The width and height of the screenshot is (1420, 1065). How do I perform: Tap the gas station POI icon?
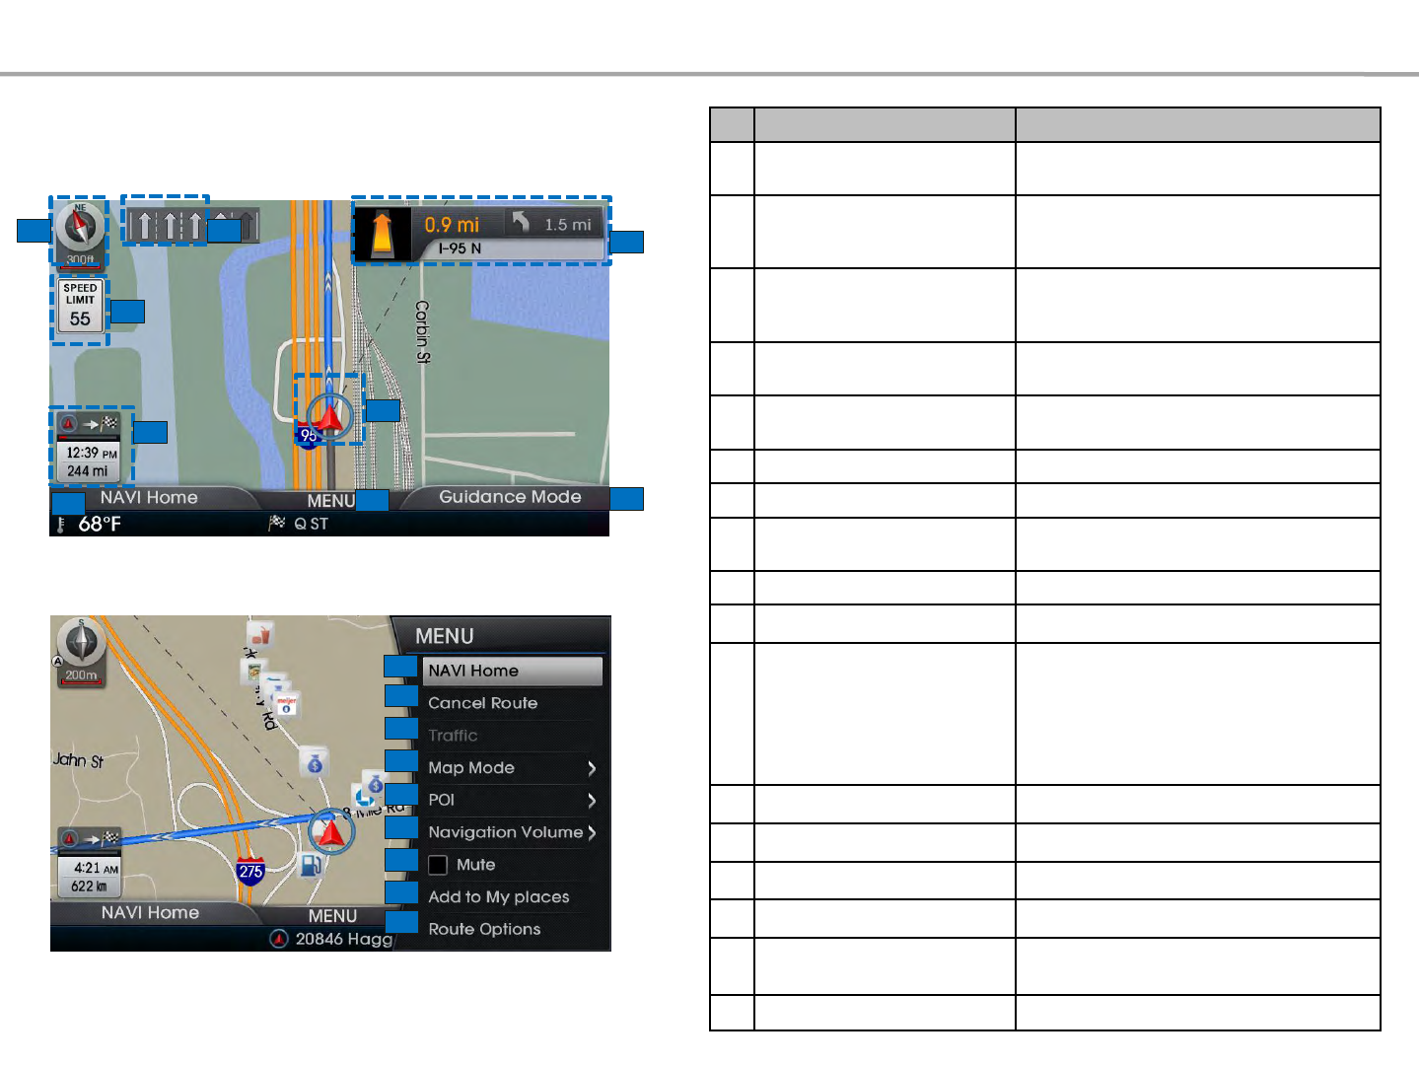(x=310, y=866)
